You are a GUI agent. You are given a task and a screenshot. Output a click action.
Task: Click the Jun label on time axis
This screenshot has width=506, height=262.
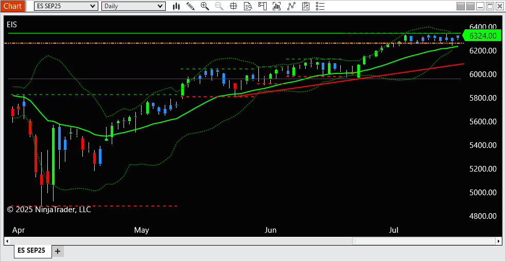pyautogui.click(x=270, y=230)
